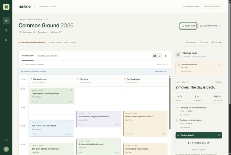The width and height of the screenshot is (231, 155).
Task: Open A more accessible internet session card
Action: 99,147
